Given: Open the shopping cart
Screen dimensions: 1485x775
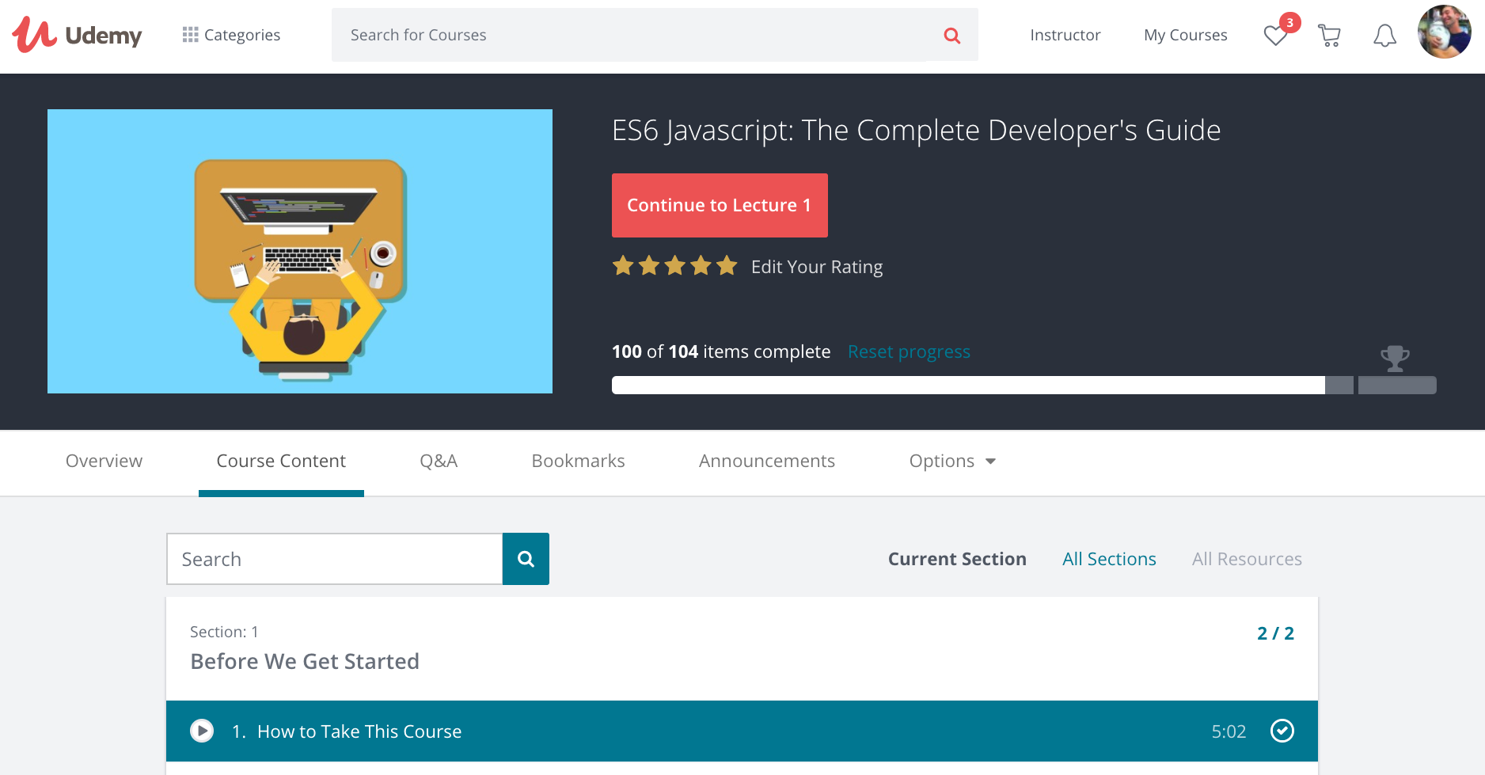Looking at the screenshot, I should [x=1329, y=36].
